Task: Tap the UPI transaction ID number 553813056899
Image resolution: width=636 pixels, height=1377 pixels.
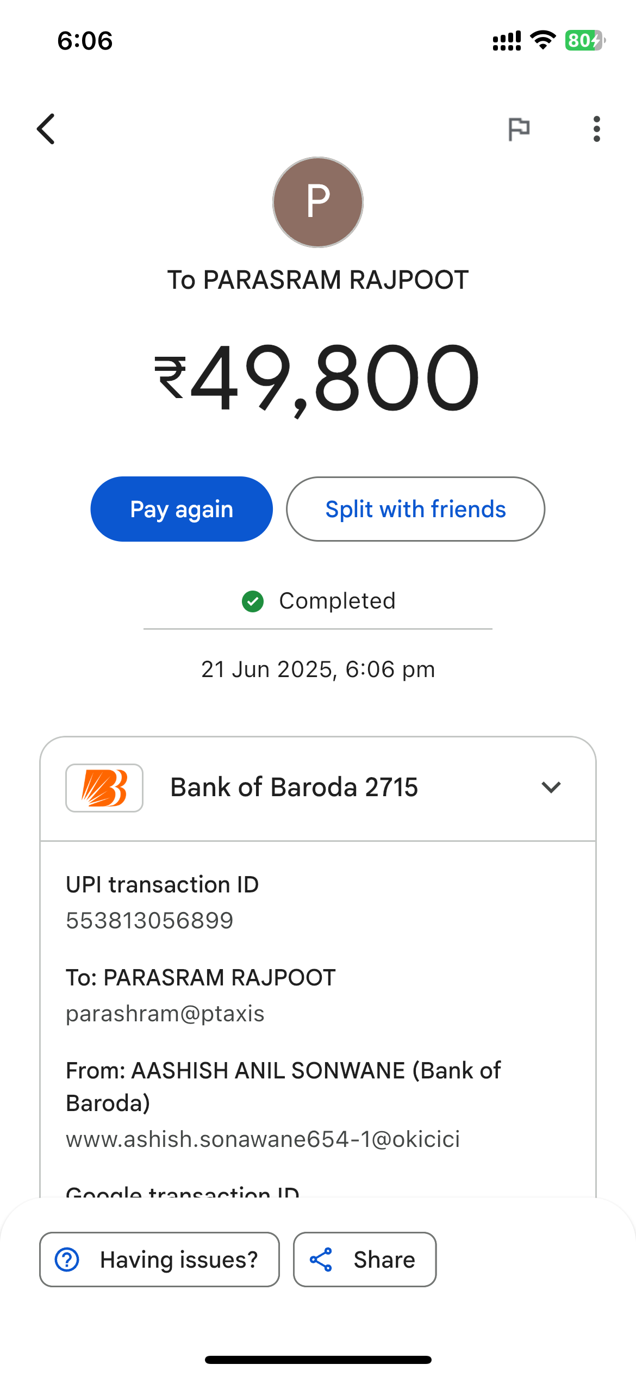Action: (149, 921)
